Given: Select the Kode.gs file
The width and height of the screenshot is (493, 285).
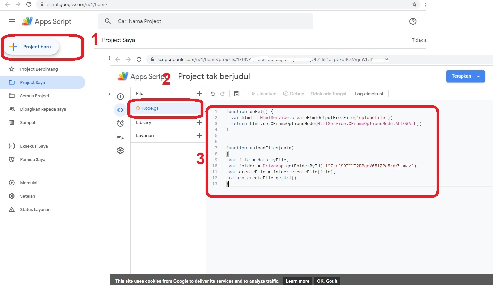Looking at the screenshot, I should (150, 108).
